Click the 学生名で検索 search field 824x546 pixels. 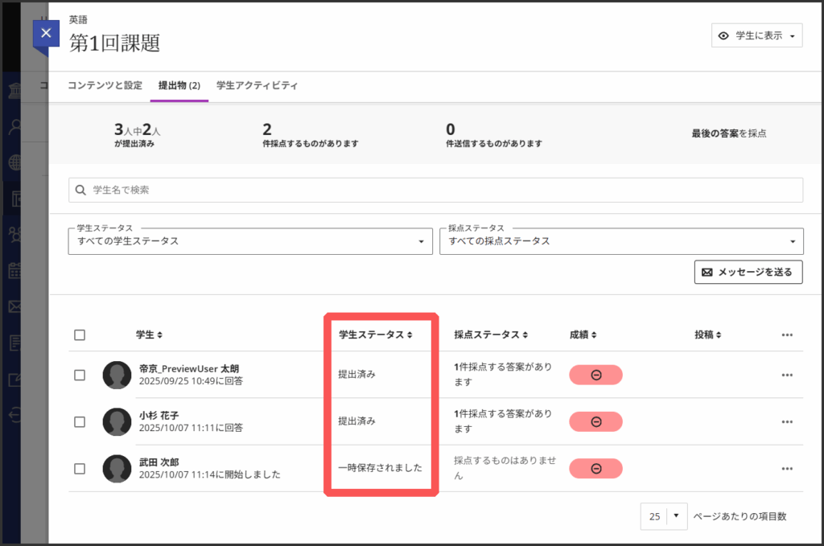tap(435, 190)
